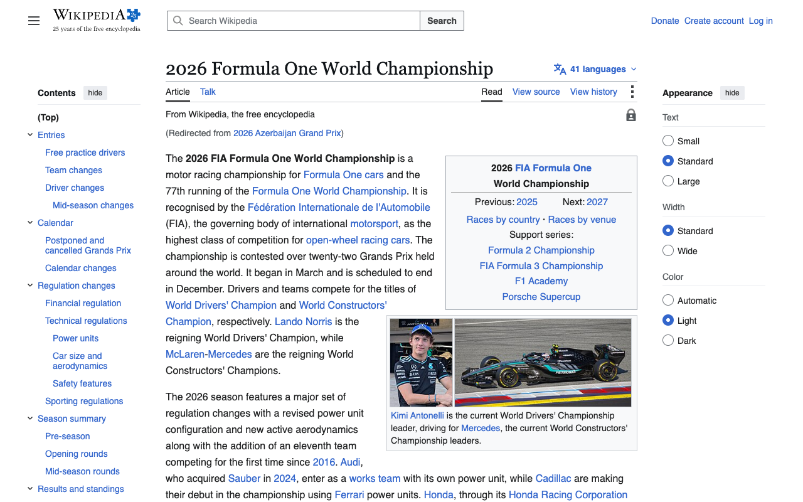Choose the Wide width option
The height and width of the screenshot is (502, 803).
[668, 250]
